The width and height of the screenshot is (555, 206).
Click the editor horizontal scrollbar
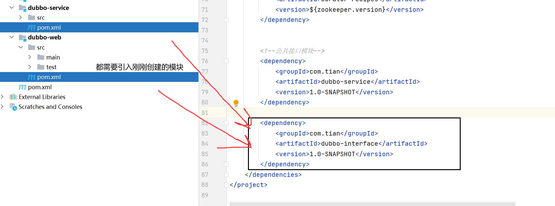372,204
